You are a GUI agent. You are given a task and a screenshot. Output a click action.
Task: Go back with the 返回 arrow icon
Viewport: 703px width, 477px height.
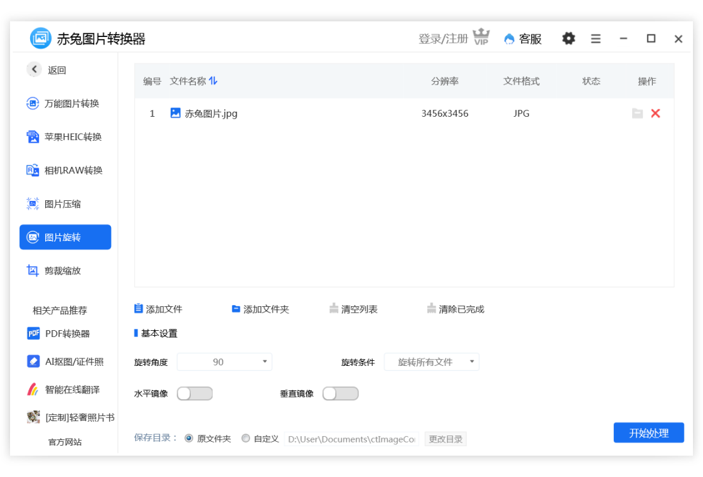tap(34, 70)
